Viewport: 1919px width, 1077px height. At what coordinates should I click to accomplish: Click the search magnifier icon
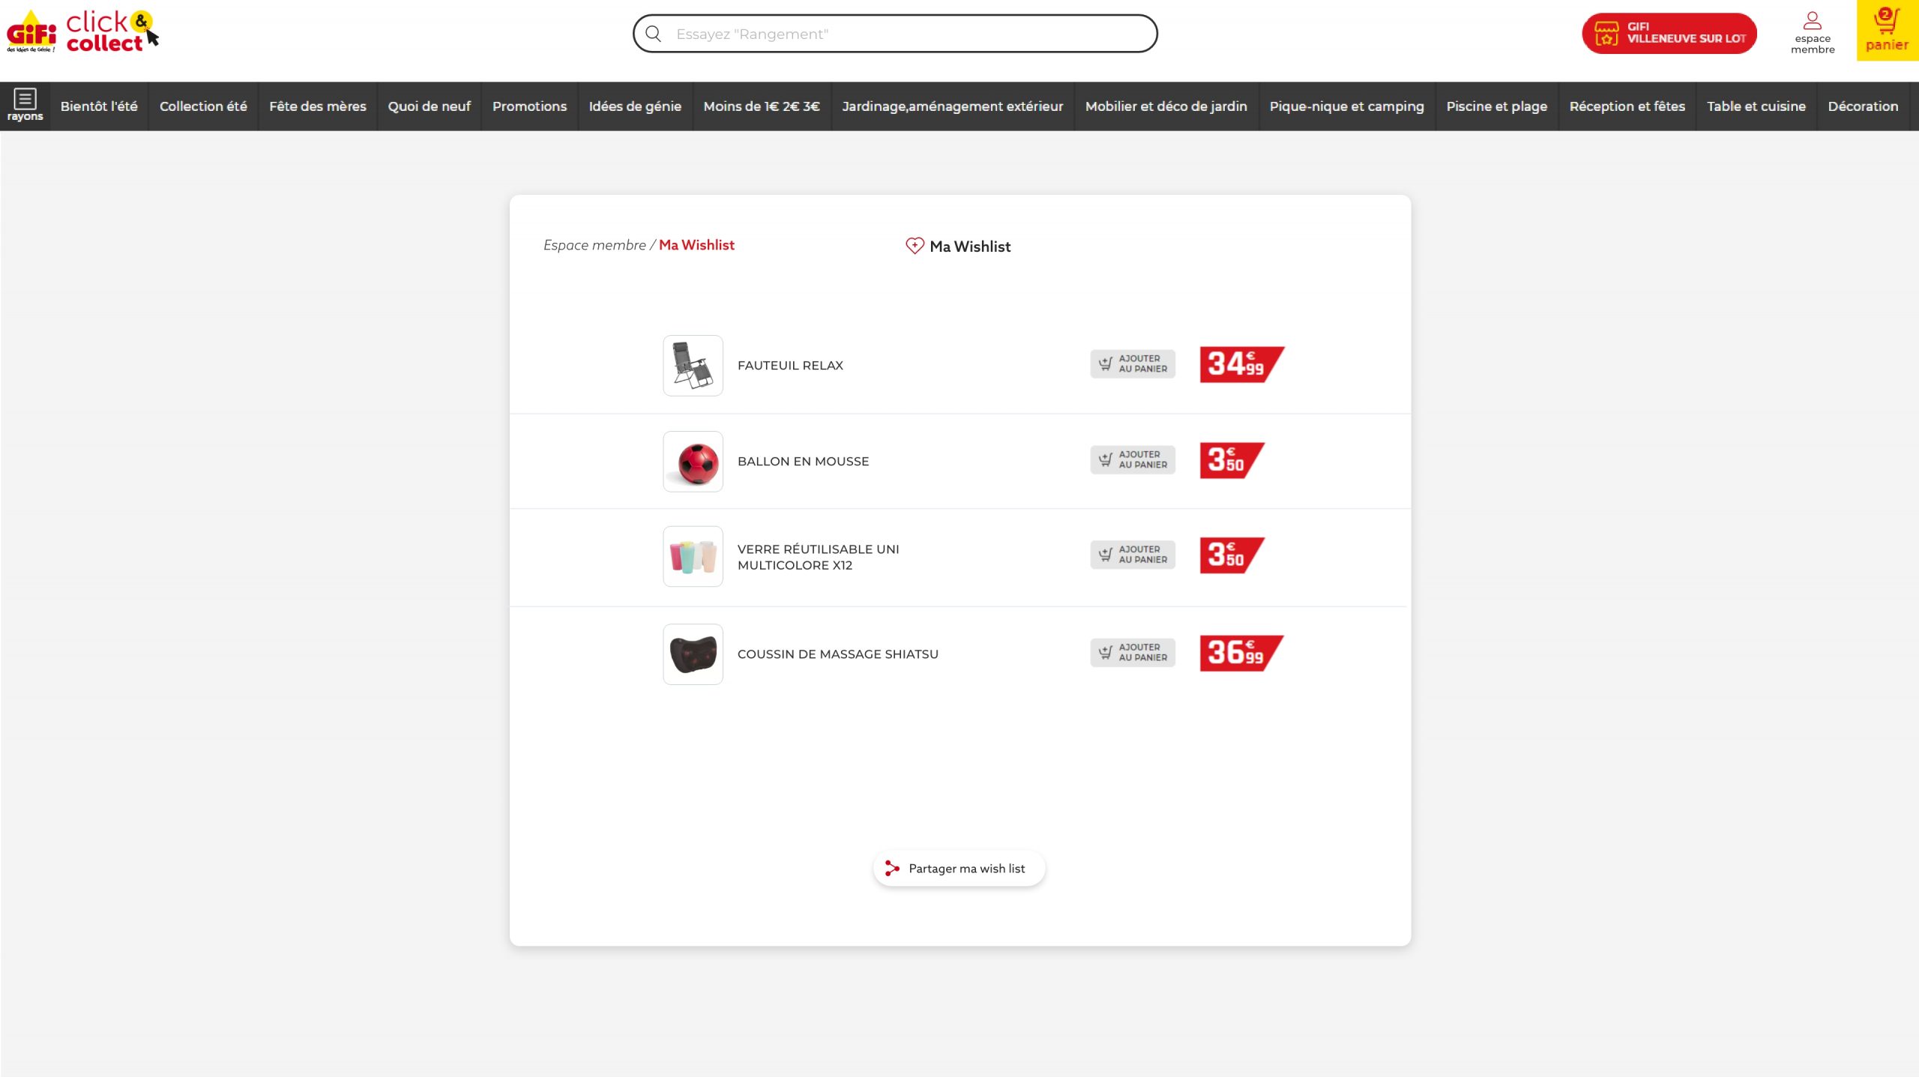point(653,34)
